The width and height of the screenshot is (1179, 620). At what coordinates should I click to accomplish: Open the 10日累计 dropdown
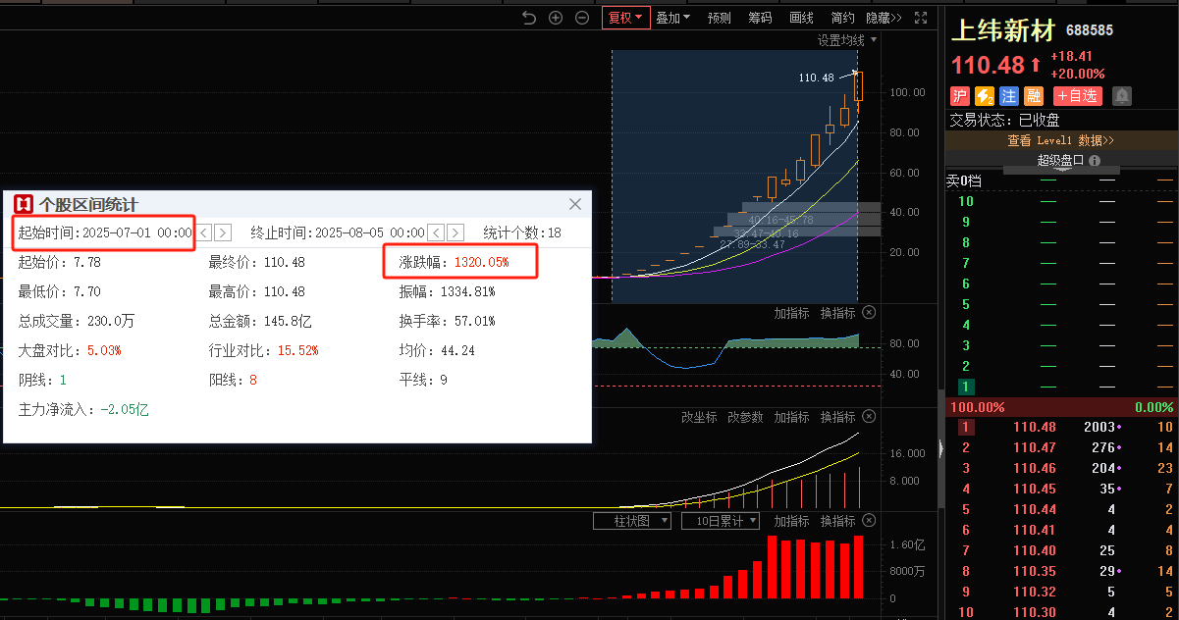click(x=721, y=521)
